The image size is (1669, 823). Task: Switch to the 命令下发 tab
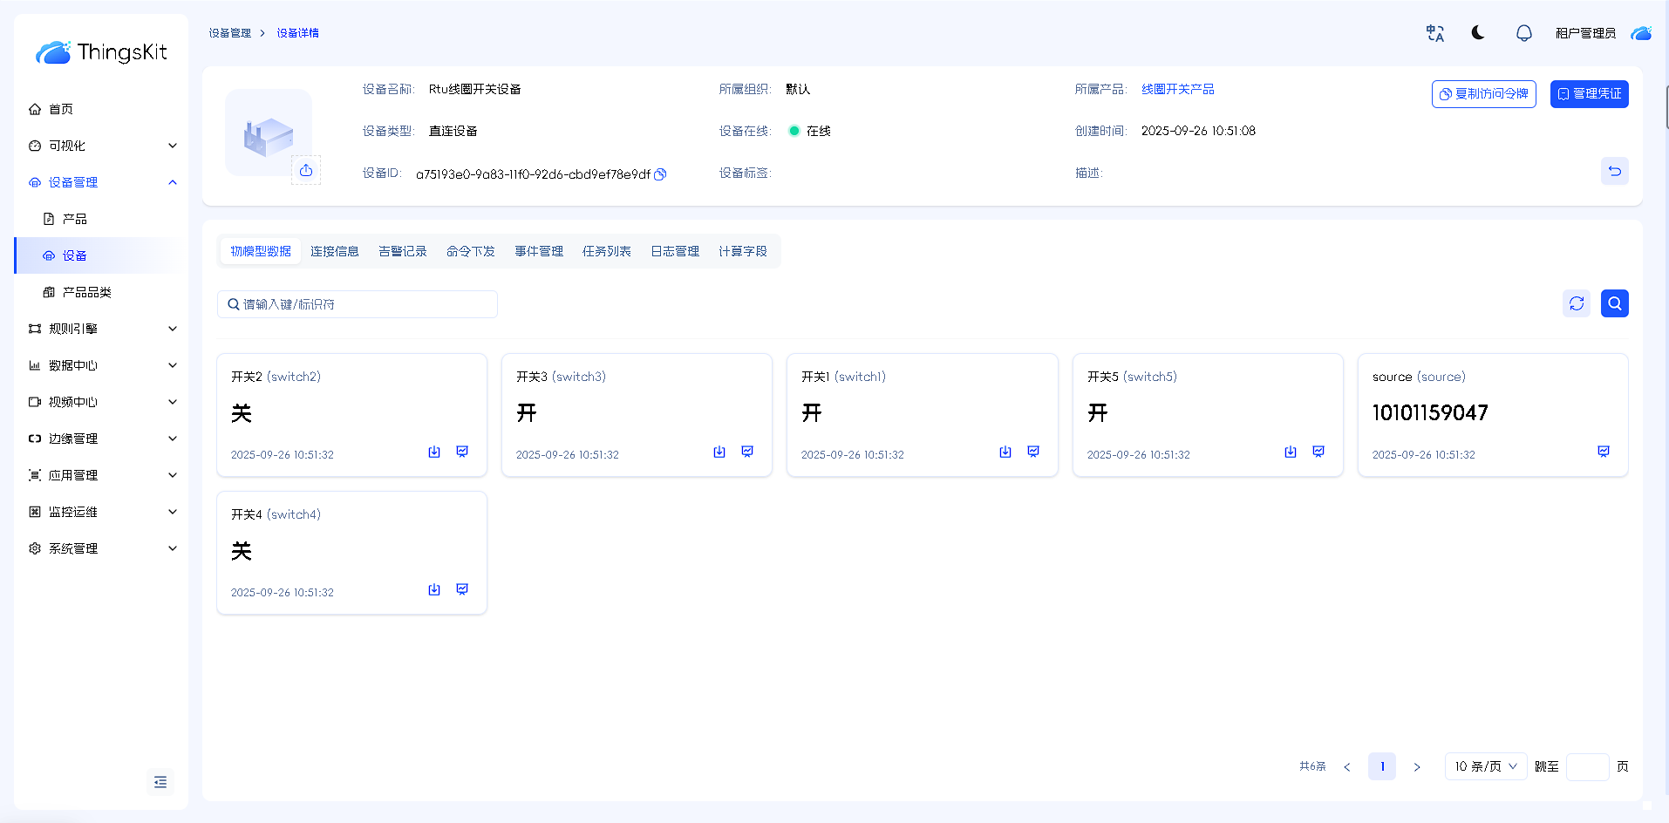470,251
